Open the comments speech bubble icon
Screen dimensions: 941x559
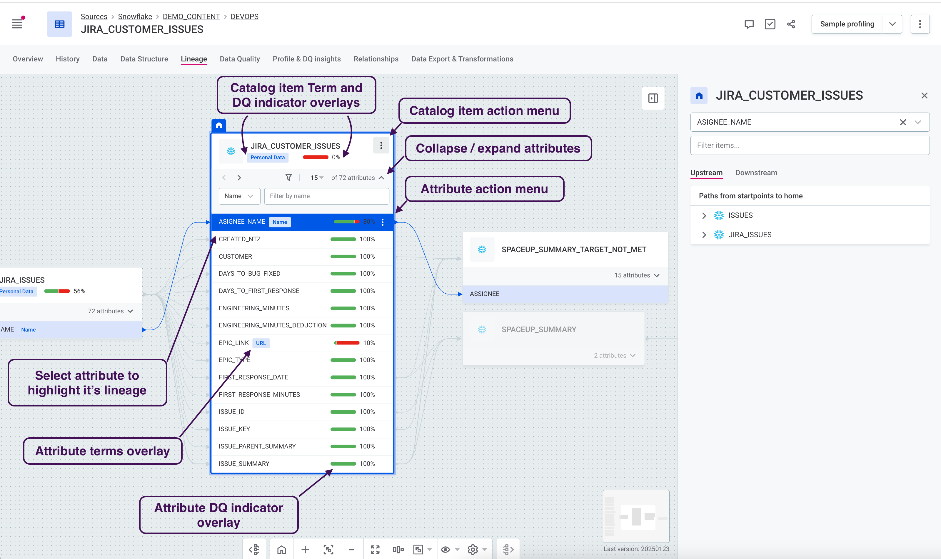pyautogui.click(x=749, y=24)
